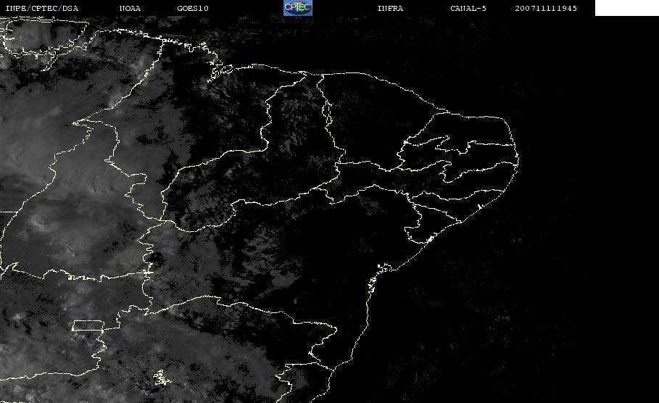Click the jagged northern coastline inlet

(216, 70)
